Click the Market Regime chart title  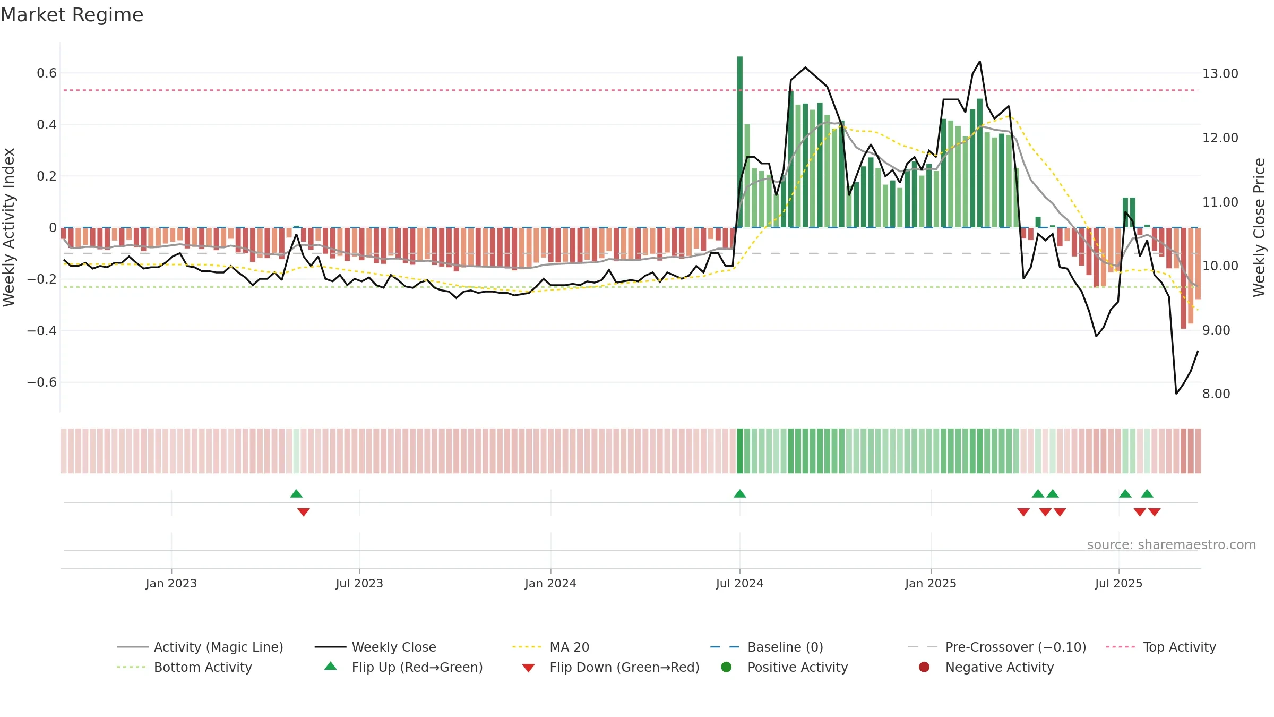72,15
